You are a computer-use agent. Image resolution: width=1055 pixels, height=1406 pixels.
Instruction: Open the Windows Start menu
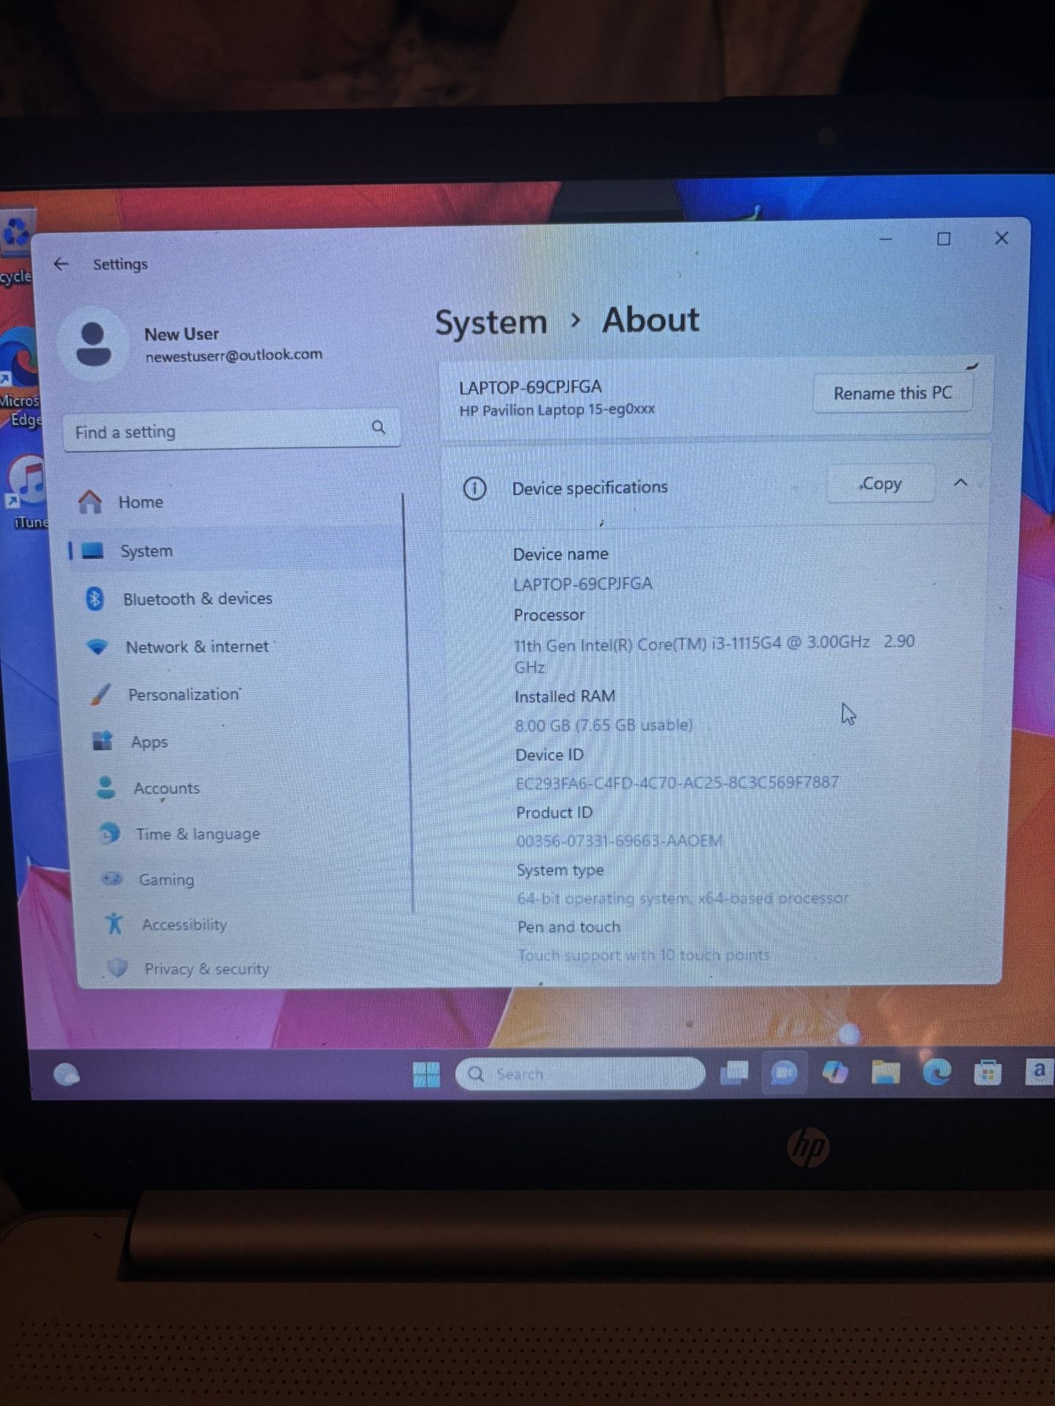426,1074
